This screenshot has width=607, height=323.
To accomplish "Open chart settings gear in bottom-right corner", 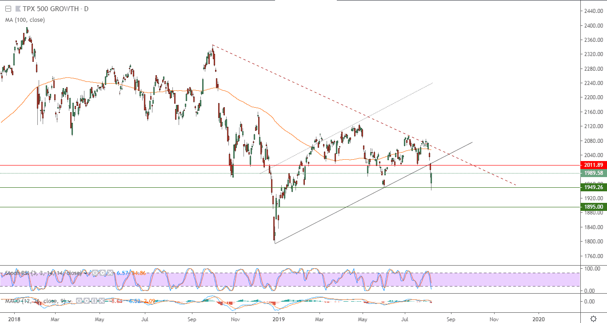I will click(x=593, y=319).
